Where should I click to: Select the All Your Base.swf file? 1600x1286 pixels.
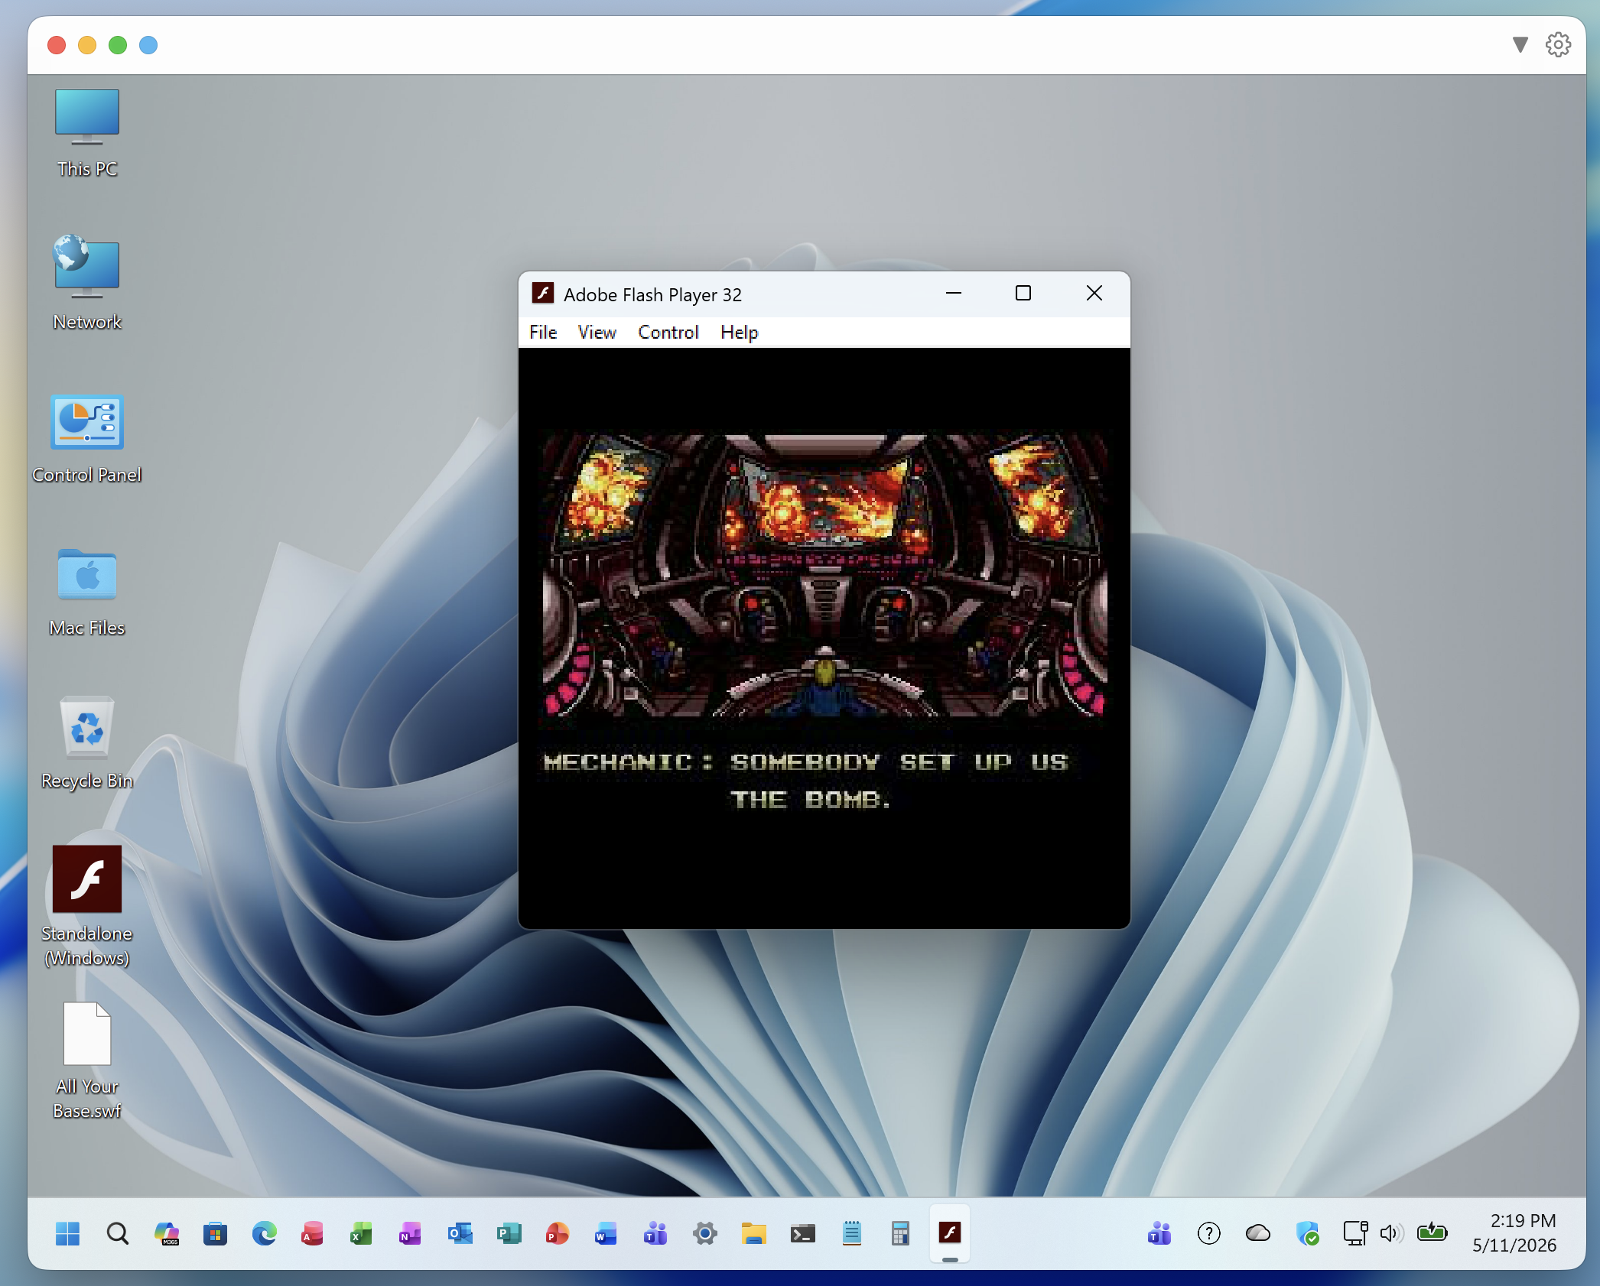click(87, 1060)
